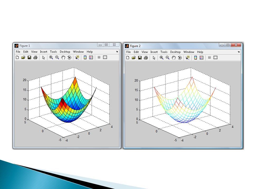Open File menu in Figure 1
The image size is (253, 189).
click(x=18, y=52)
